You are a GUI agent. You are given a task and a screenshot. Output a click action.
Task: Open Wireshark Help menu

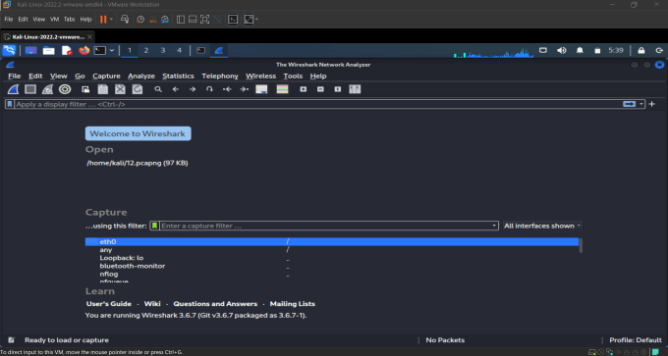click(x=318, y=76)
